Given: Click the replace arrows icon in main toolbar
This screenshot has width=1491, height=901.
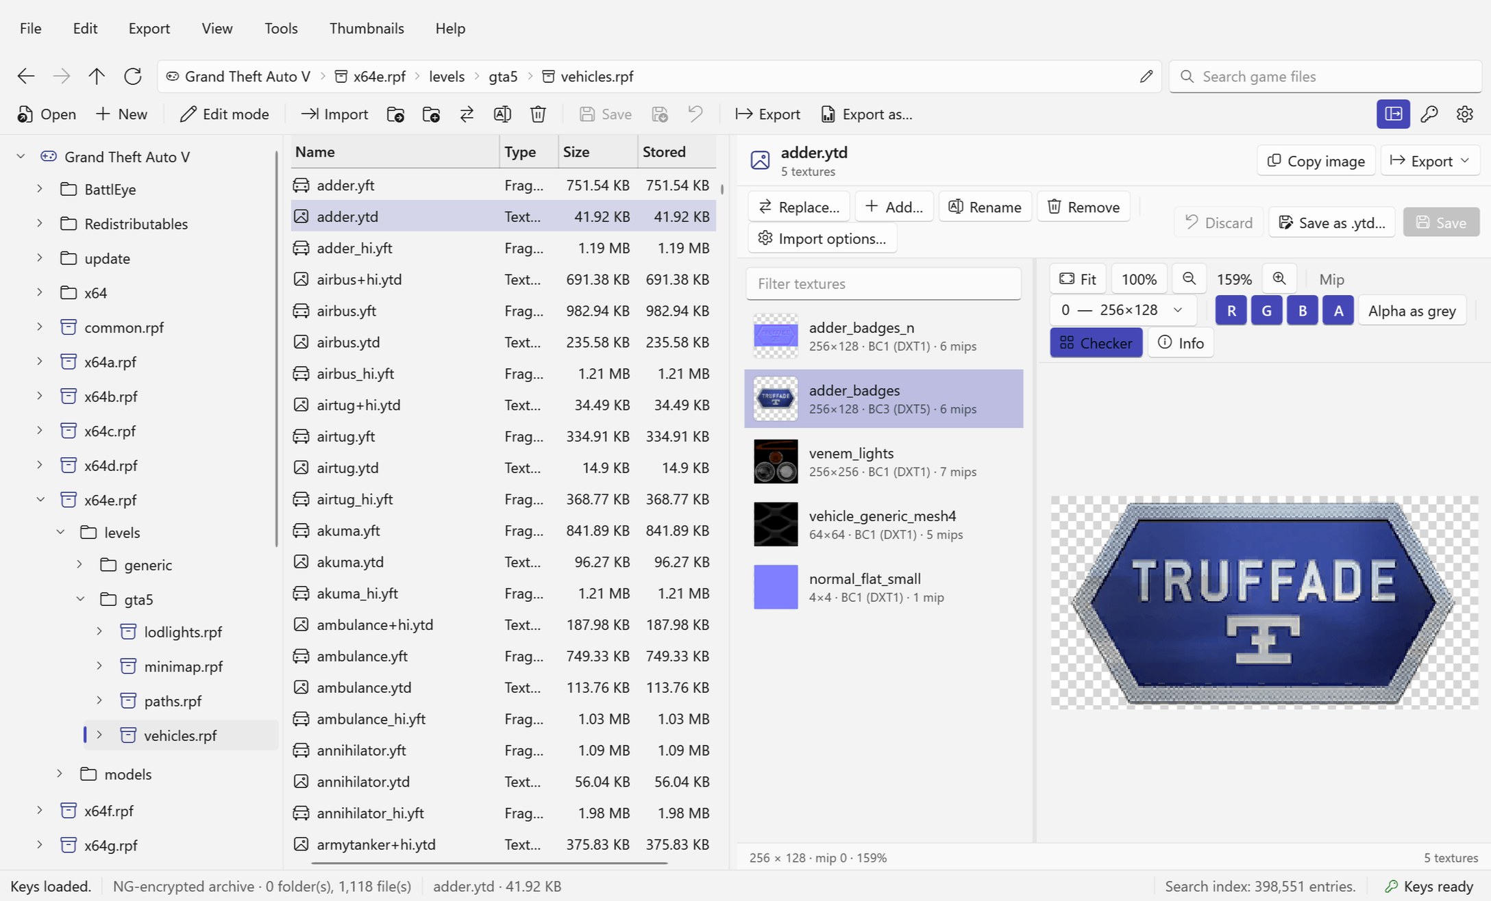Looking at the screenshot, I should [x=467, y=114].
